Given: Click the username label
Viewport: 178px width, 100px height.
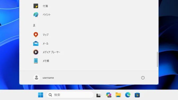Looking at the screenshot, I should point(48,78).
